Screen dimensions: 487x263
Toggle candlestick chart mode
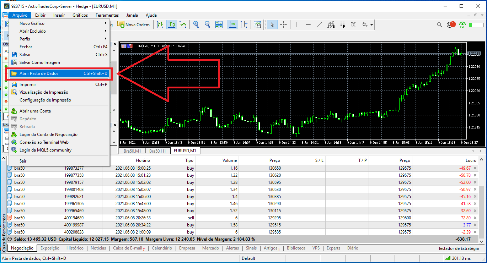tap(172, 25)
